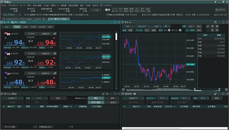Expand 注文パターン すべて dropdown in 注文中一覧
This screenshot has height=130, width=229.
[x=163, y=98]
